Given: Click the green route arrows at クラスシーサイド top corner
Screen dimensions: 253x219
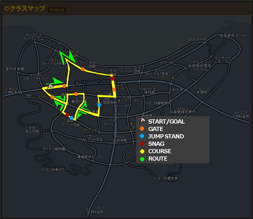Looking at the screenshot, I should tap(68, 57).
